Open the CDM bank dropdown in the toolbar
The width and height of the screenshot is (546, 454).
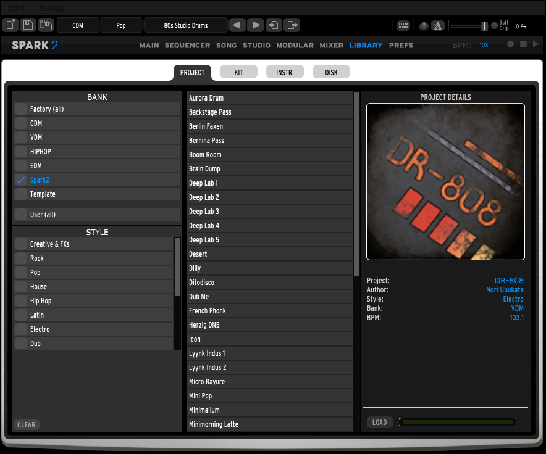click(x=78, y=25)
